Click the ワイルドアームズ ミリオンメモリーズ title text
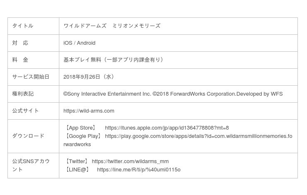This screenshot has height=195, width=307. [112, 26]
